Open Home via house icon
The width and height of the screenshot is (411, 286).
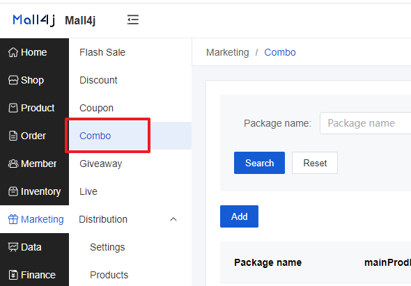(13, 52)
